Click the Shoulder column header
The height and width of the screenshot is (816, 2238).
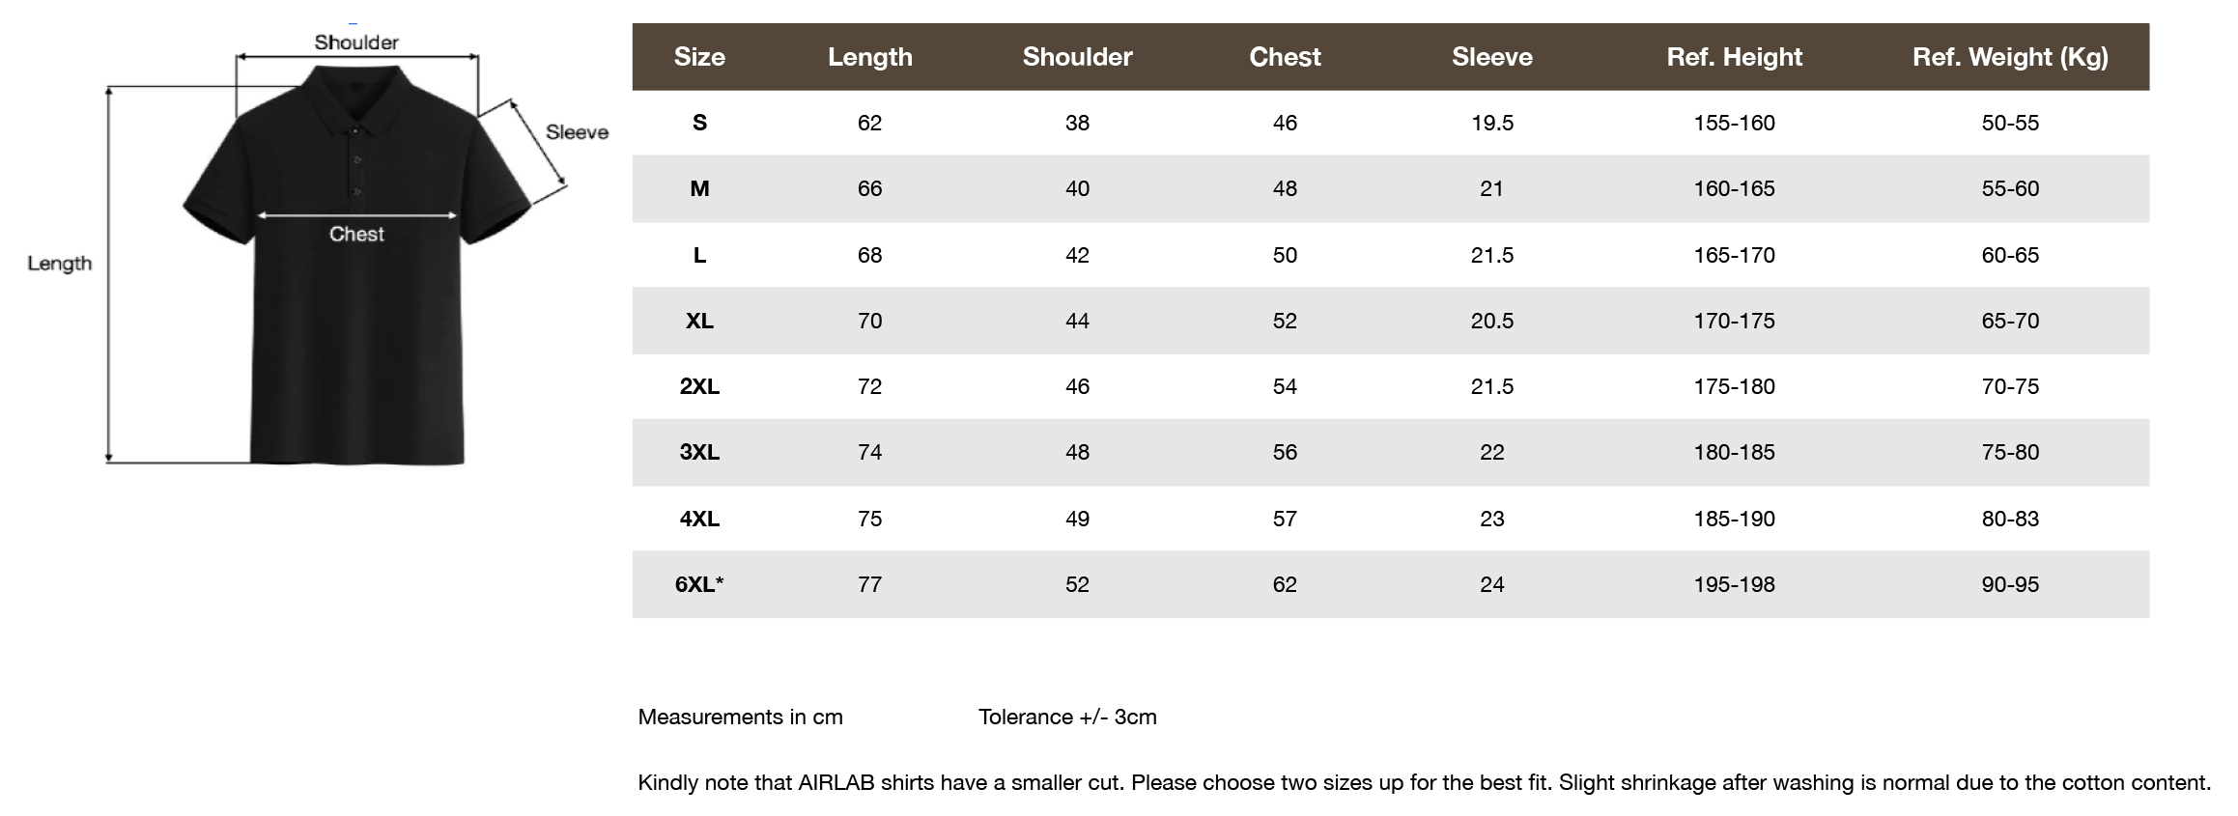tap(1077, 57)
